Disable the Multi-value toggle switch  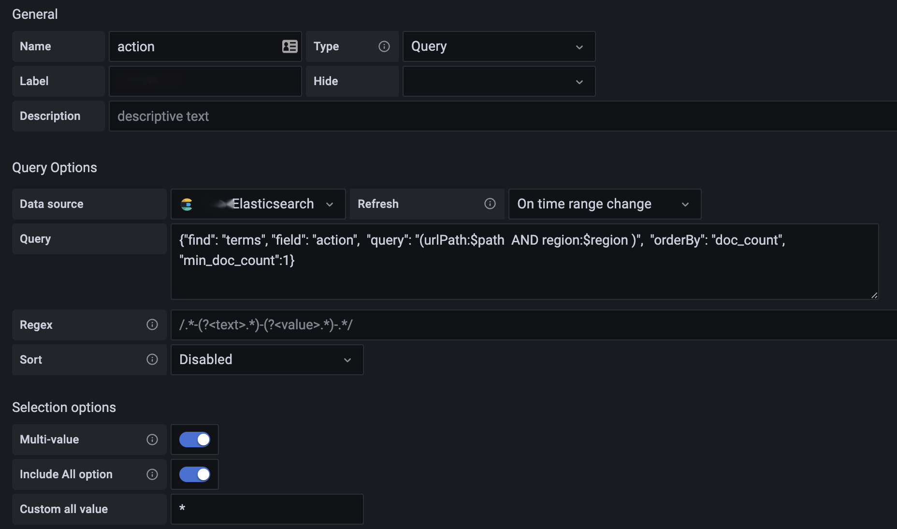(x=195, y=439)
